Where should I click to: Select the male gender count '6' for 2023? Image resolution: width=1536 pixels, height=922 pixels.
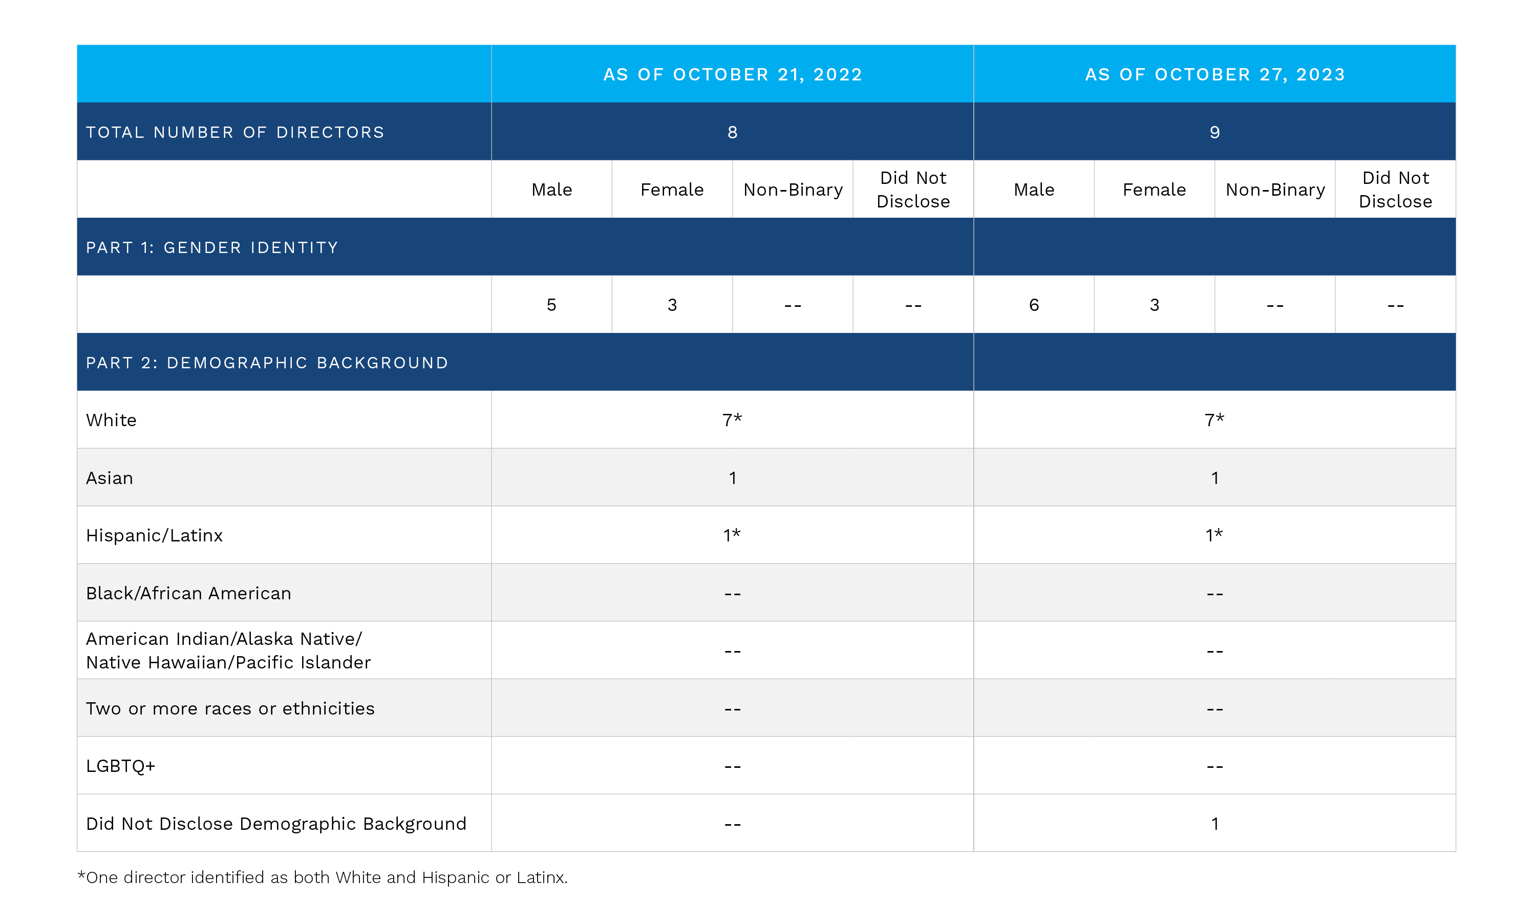point(1033,304)
